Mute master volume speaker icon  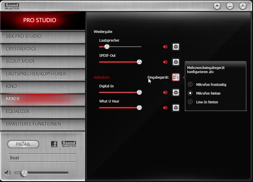click(x=7, y=173)
